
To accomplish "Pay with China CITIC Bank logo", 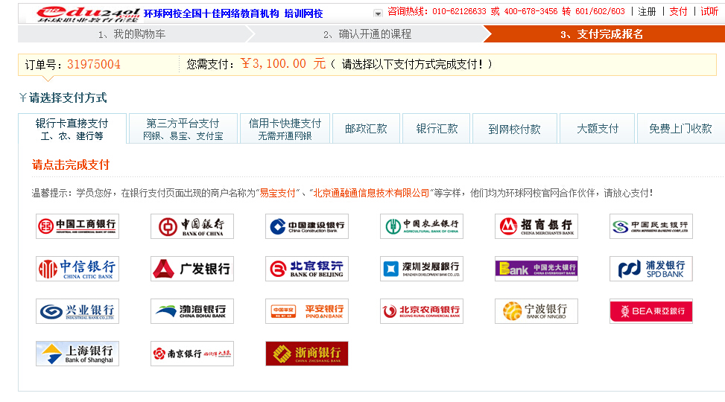I will pos(77,269).
